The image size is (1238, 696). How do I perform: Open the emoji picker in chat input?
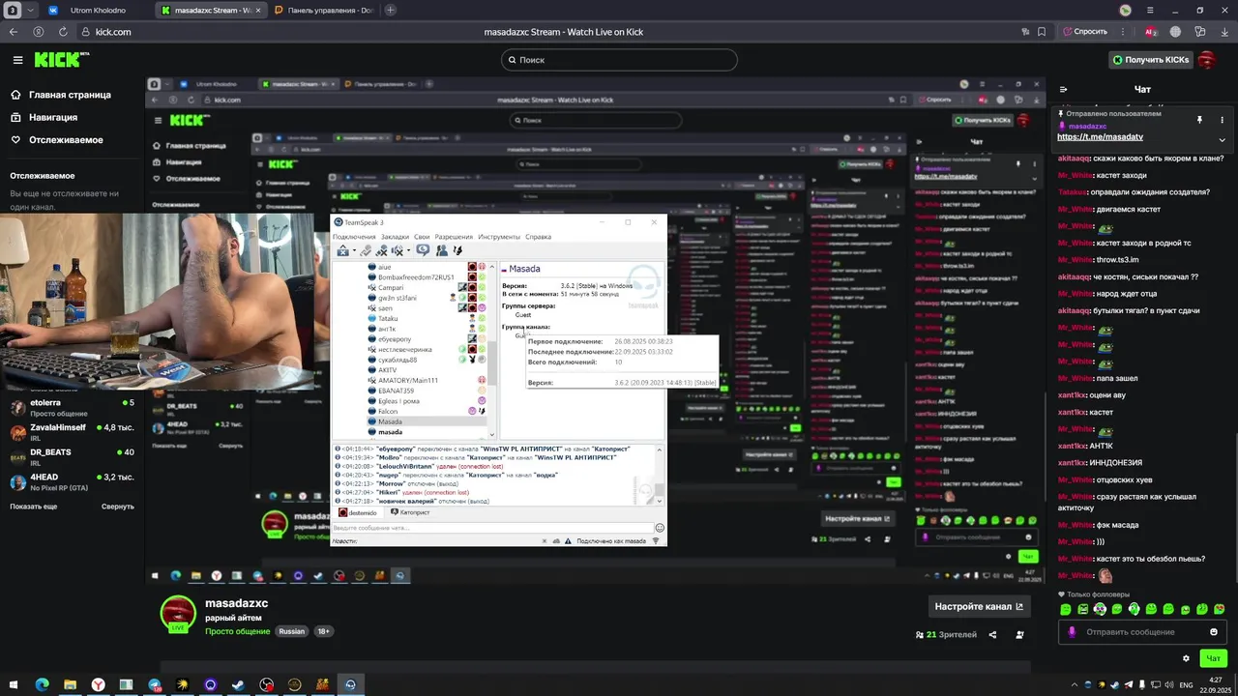point(1214,632)
